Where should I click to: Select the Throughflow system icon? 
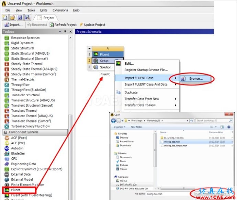(x=7, y=85)
